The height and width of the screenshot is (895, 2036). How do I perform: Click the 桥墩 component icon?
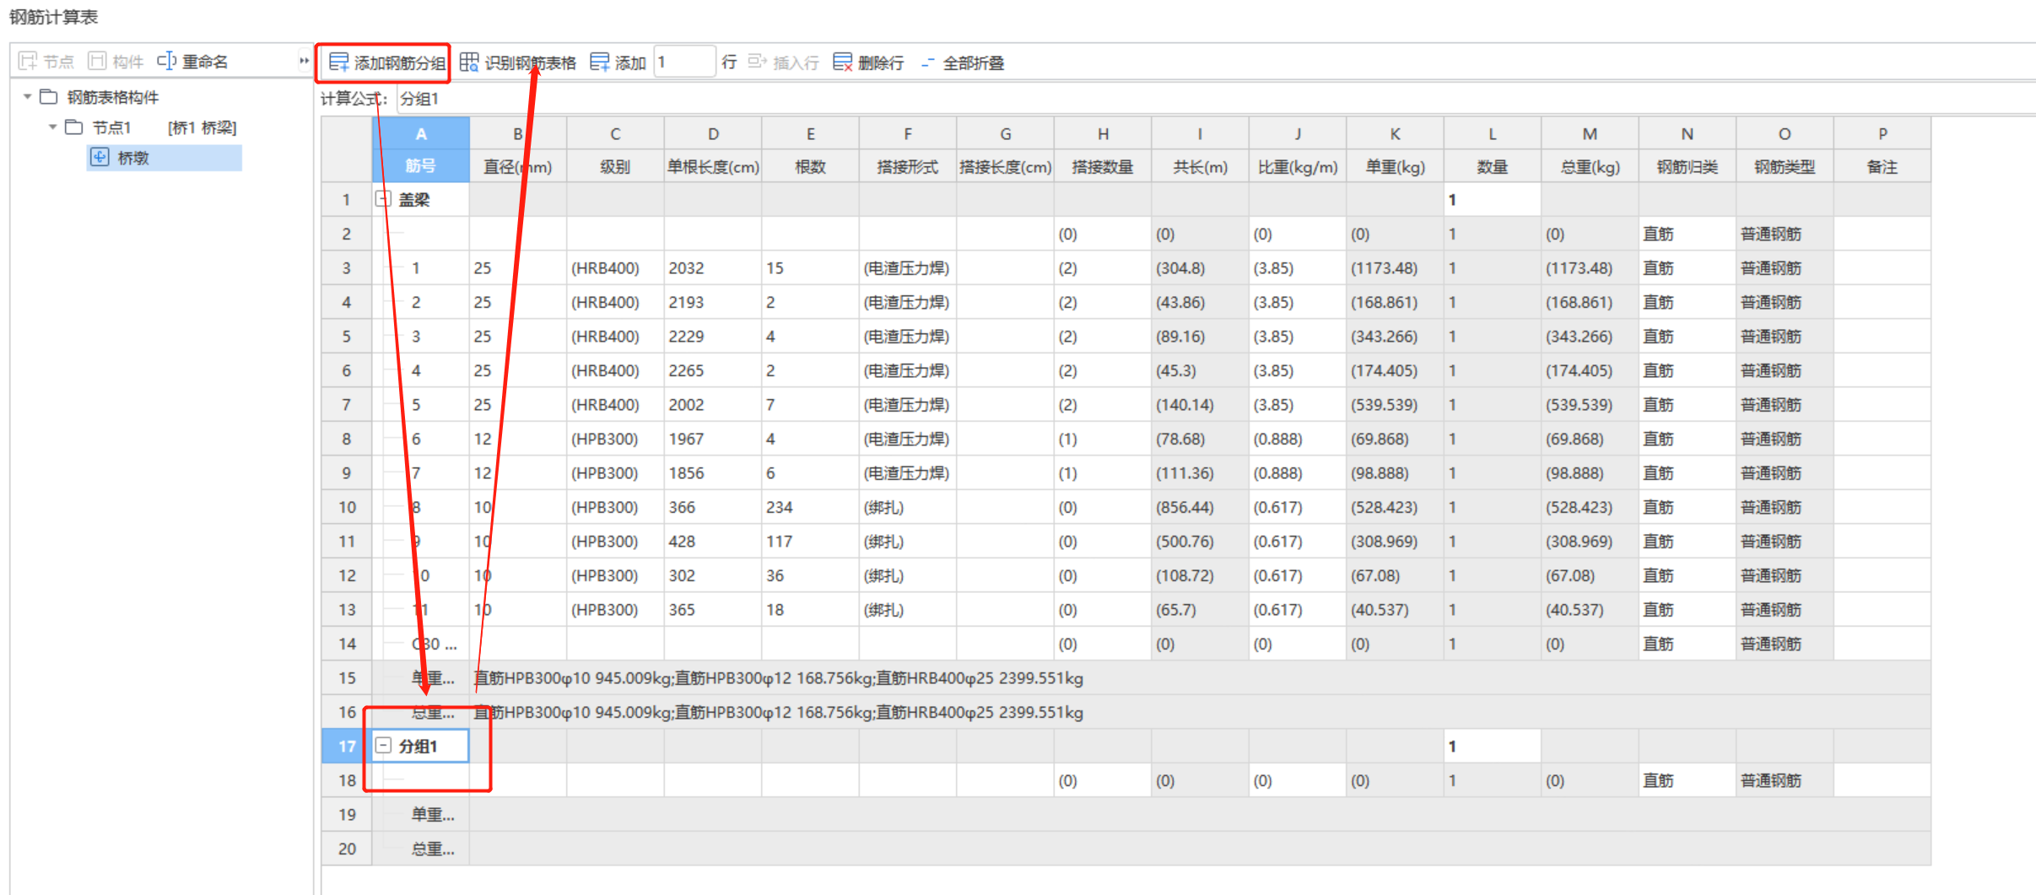click(100, 157)
